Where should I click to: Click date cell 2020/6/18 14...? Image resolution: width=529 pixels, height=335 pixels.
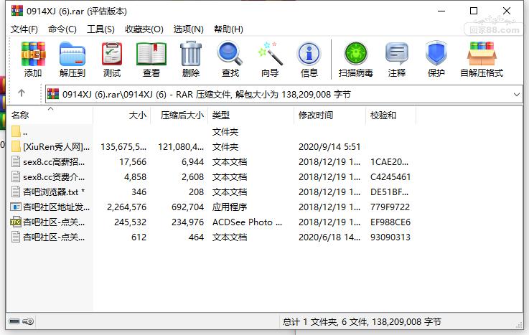tap(329, 237)
